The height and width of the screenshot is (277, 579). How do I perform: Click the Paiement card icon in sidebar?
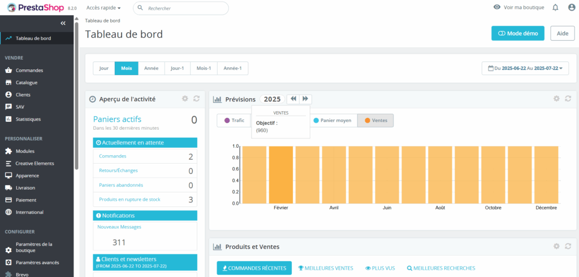[8, 200]
